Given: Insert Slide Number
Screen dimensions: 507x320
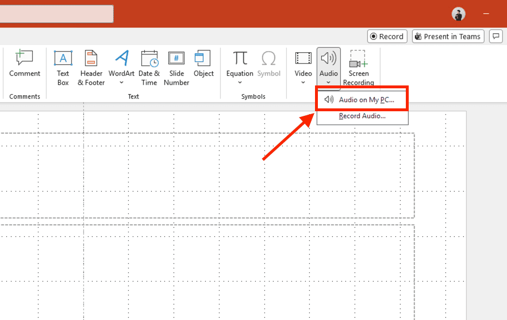Looking at the screenshot, I should click(176, 68).
